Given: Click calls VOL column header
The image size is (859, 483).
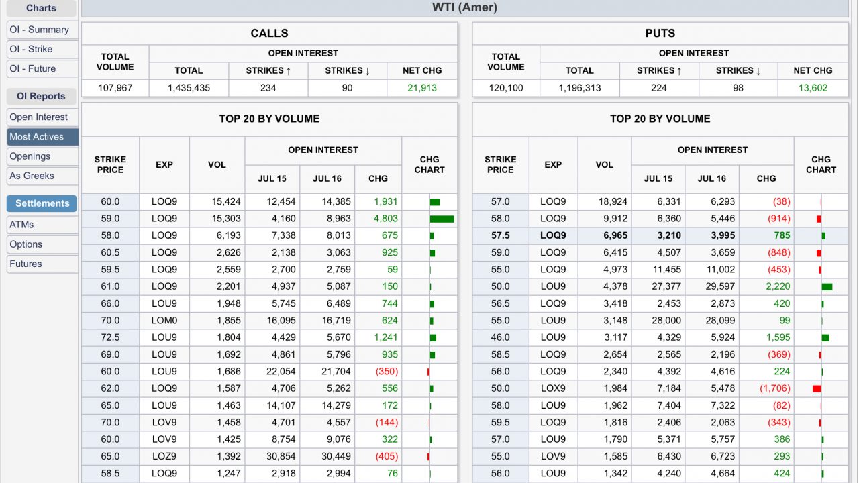Looking at the screenshot, I should tap(217, 164).
